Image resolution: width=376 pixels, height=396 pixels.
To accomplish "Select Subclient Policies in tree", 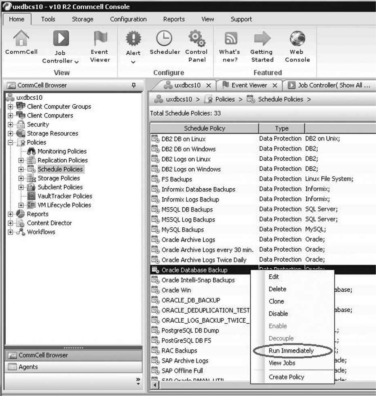I will 60,187.
